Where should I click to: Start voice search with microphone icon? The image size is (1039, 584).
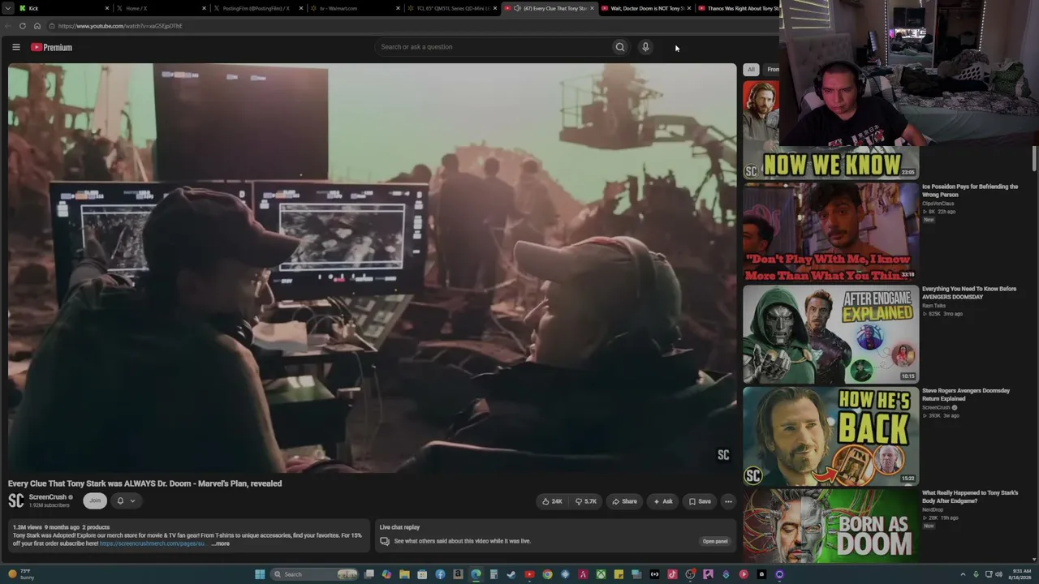click(645, 47)
